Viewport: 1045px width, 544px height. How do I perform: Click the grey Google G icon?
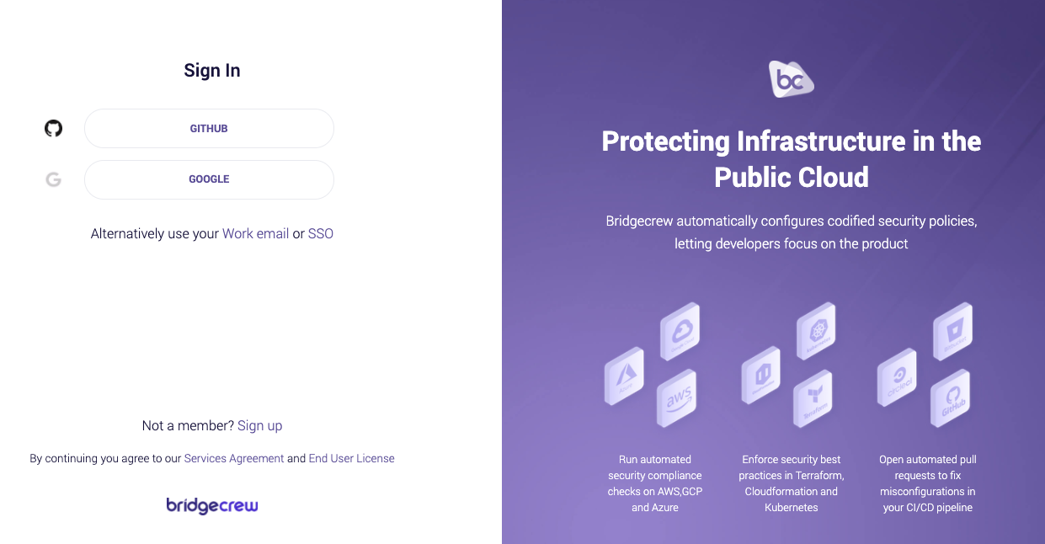click(x=54, y=179)
